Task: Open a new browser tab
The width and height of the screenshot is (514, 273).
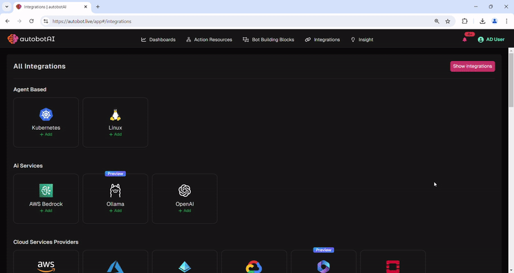Action: (98, 6)
